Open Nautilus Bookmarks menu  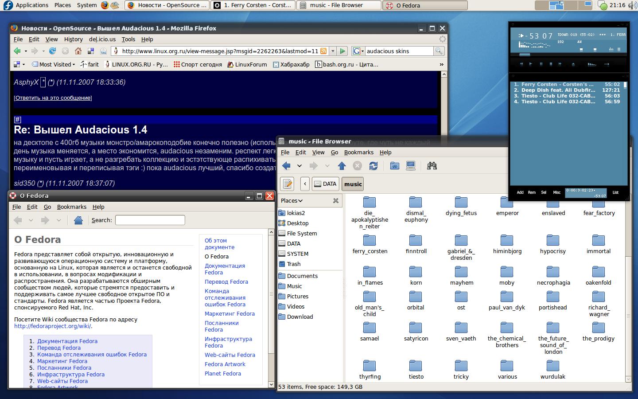click(359, 153)
